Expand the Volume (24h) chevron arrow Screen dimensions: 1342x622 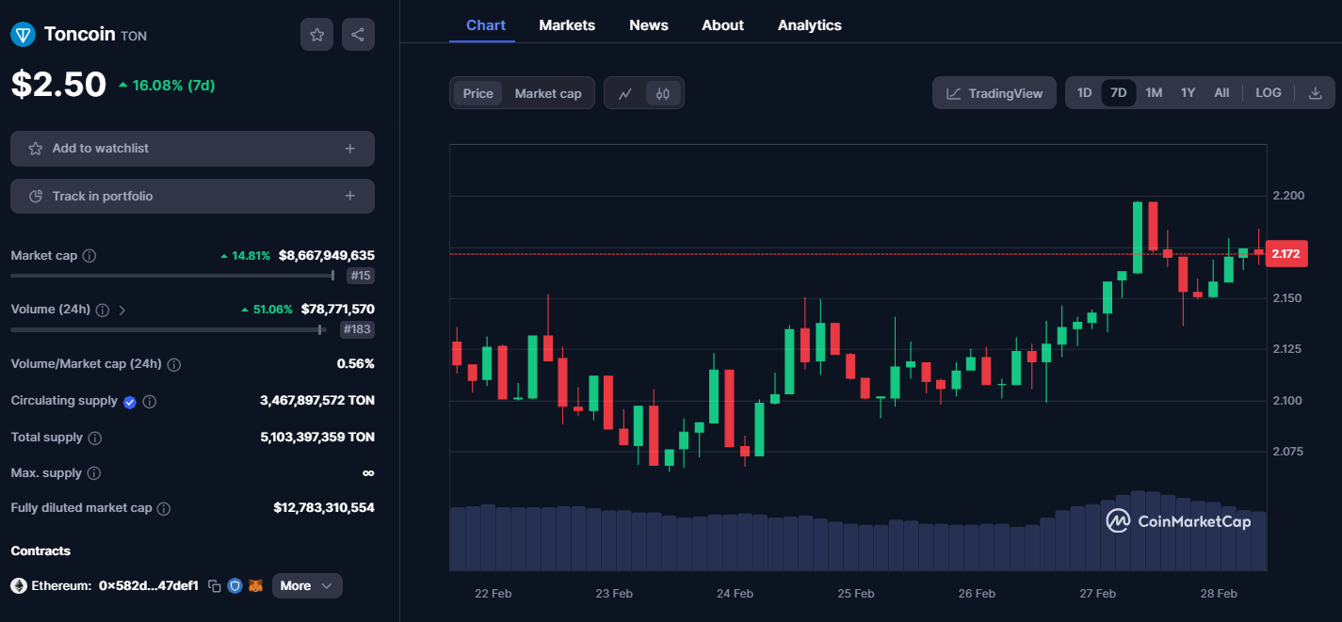pyautogui.click(x=121, y=310)
